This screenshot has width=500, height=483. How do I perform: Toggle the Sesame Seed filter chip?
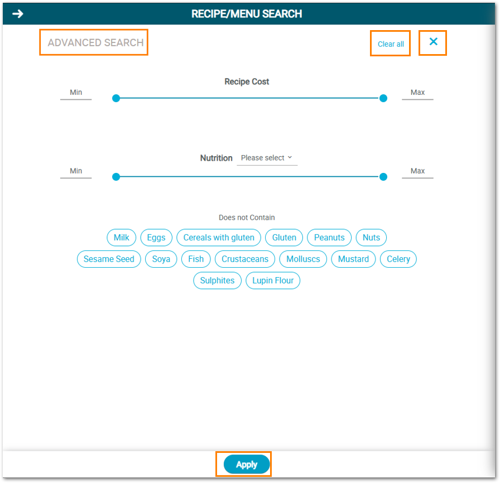click(109, 259)
